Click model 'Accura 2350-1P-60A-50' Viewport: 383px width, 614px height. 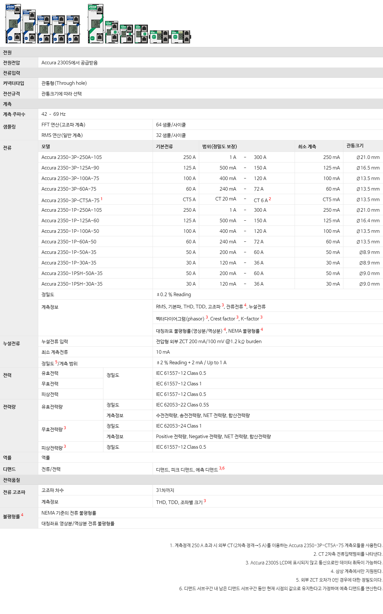tap(69, 242)
